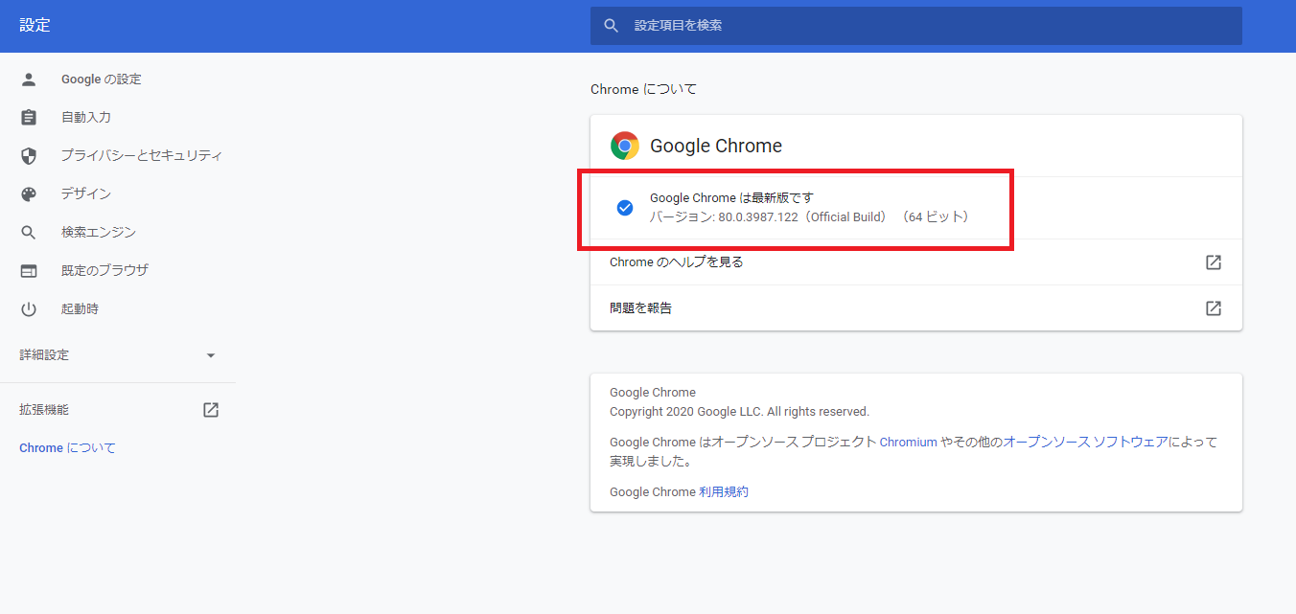Screen dimensions: 1296x614
Task: Click the Google Chrome logo icon
Action: tap(625, 146)
